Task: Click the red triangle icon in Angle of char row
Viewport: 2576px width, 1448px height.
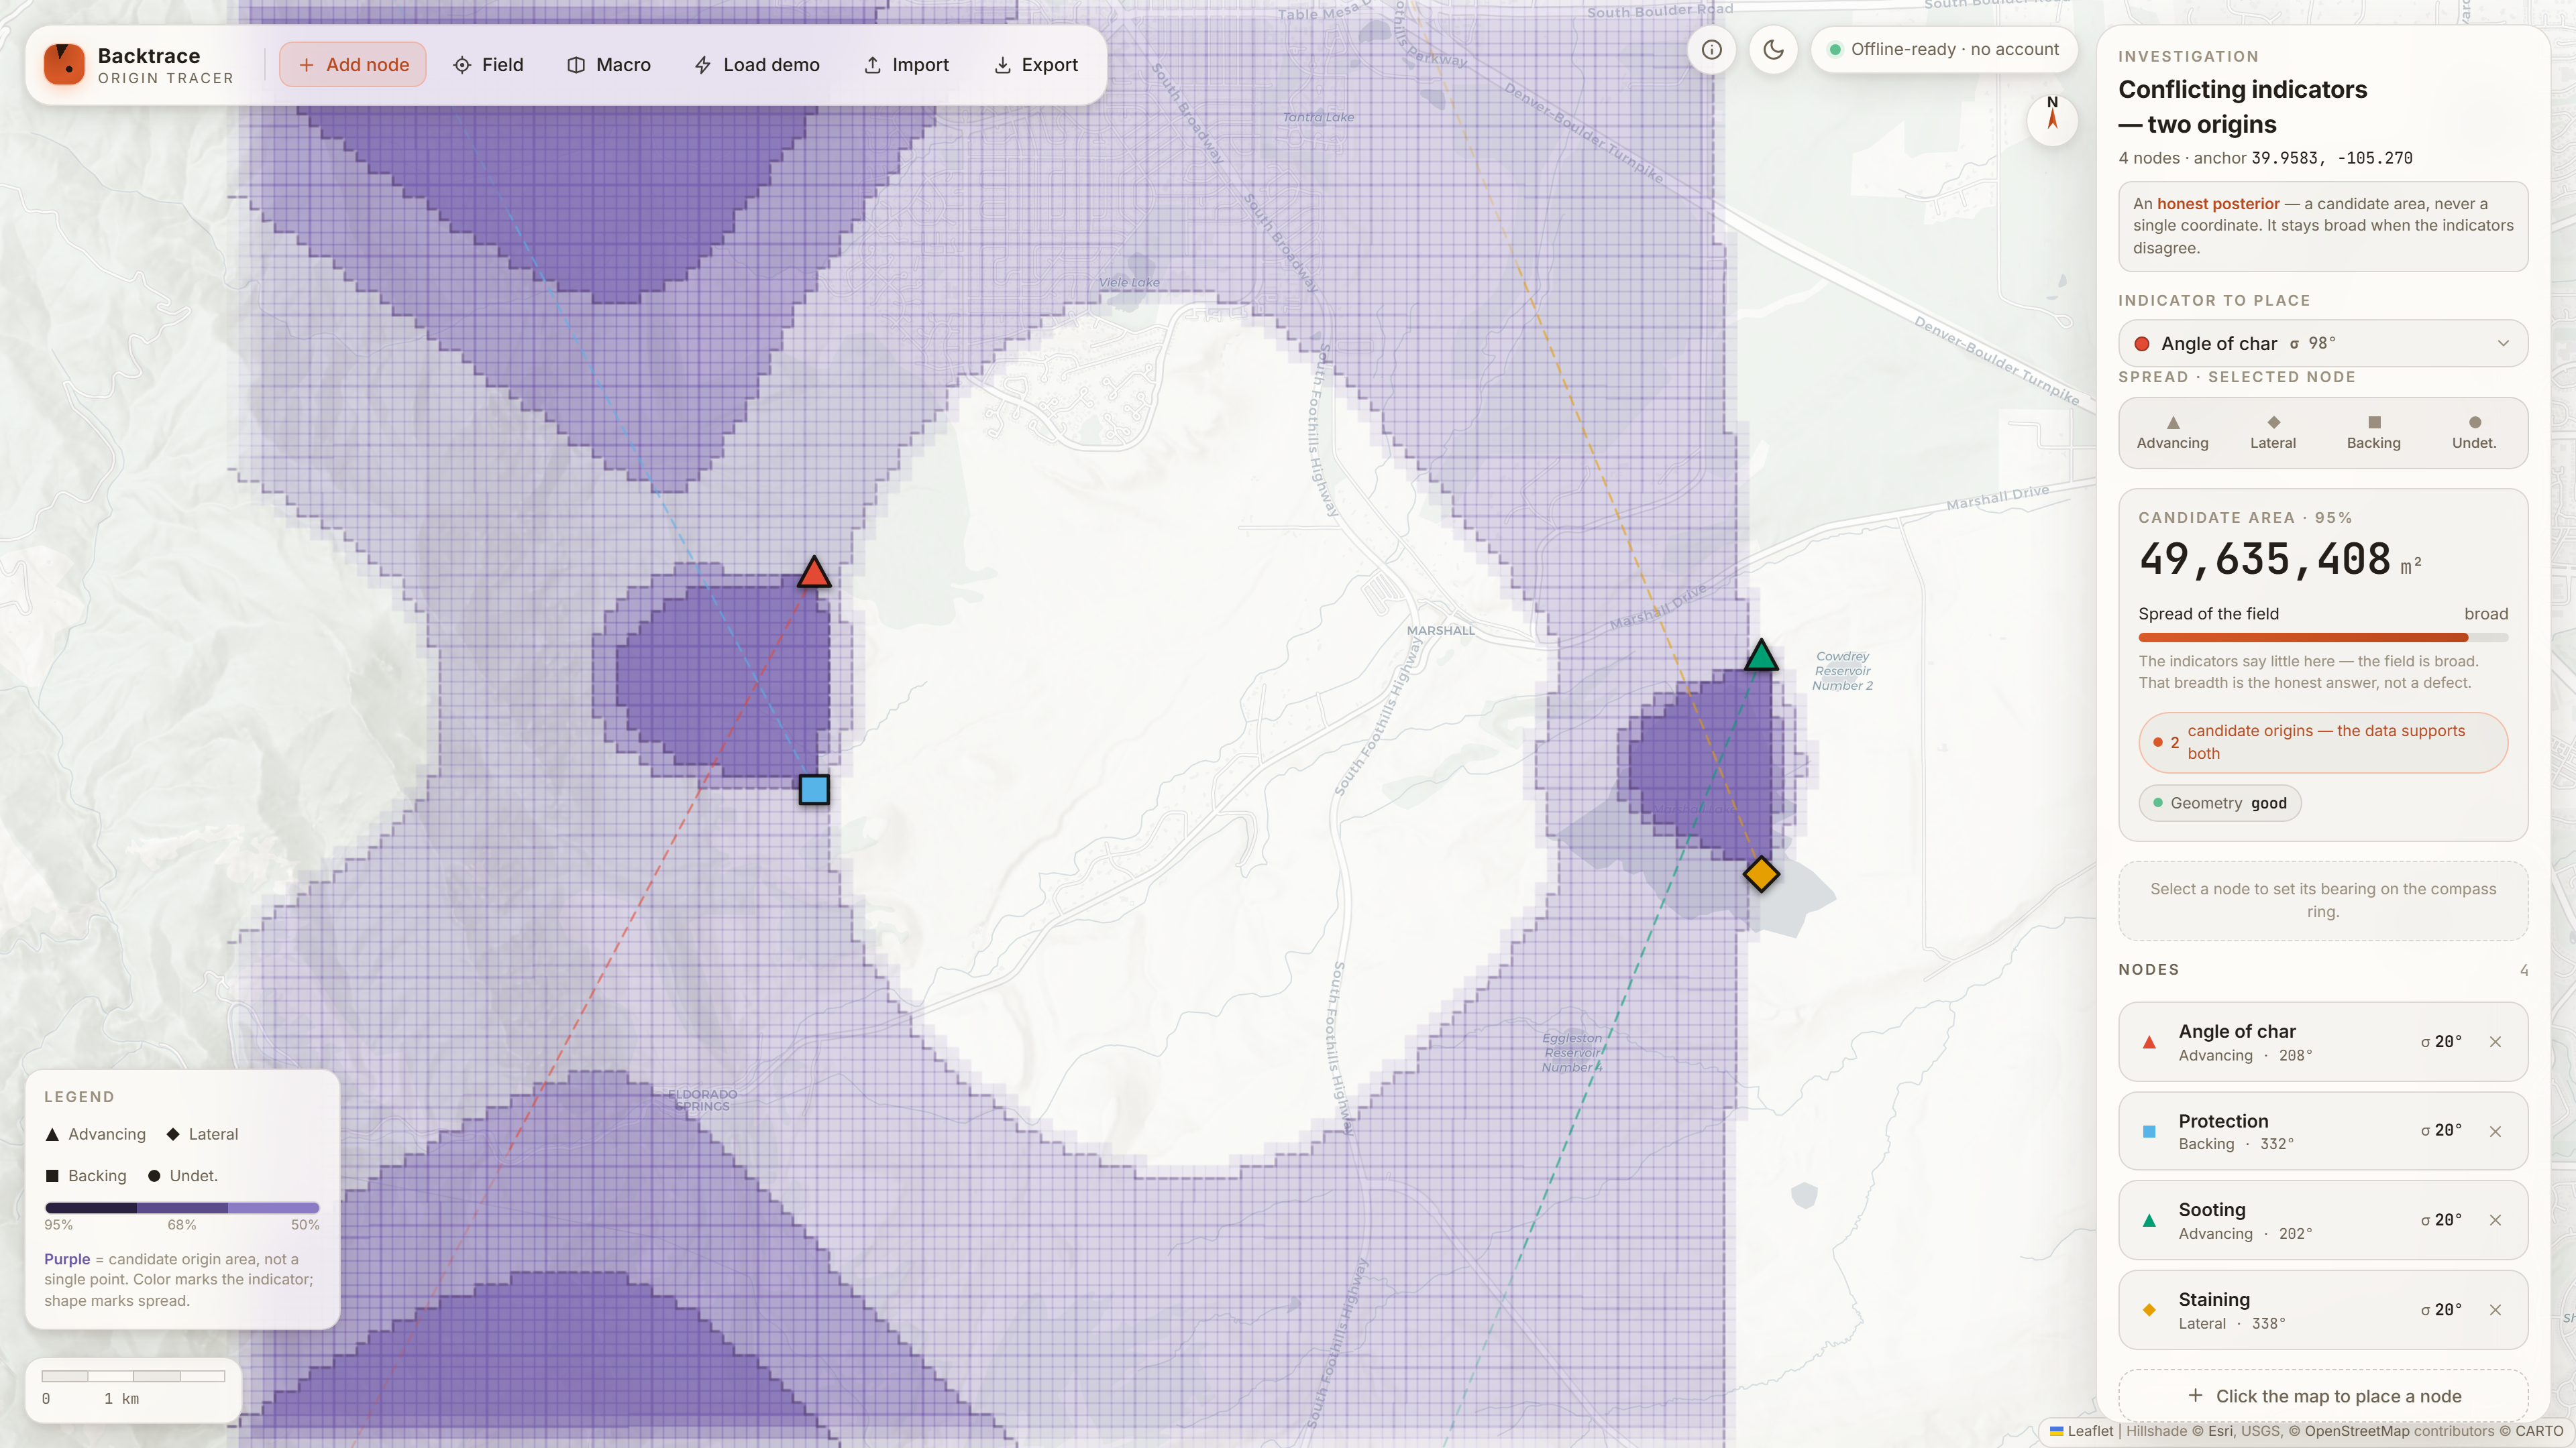Action: click(2149, 1042)
